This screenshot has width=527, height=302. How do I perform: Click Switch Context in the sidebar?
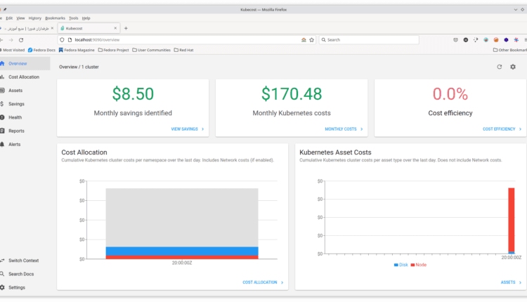click(x=24, y=261)
